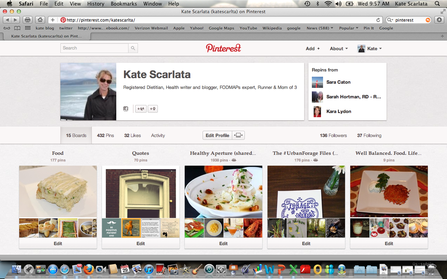Reload the page with the refresh icon
447x279 pixels.
[x=378, y=20]
